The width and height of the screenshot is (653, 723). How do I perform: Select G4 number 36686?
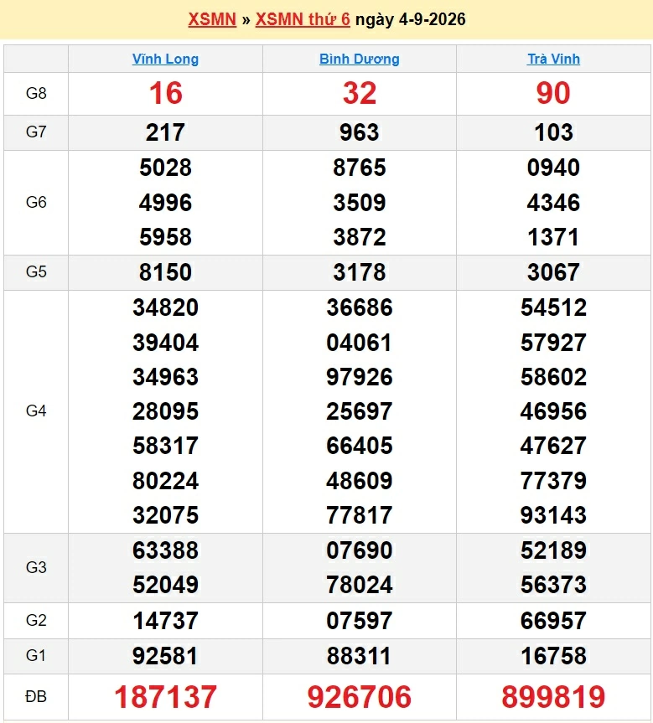pos(360,307)
